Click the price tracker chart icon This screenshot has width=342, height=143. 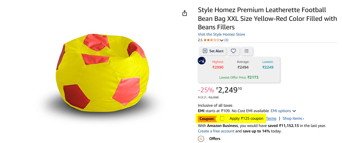click(x=202, y=61)
